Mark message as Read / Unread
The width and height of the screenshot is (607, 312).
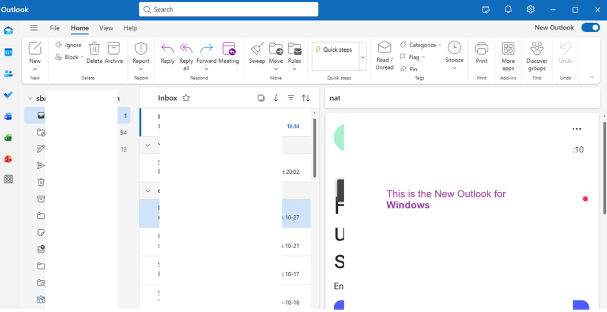[x=384, y=56]
